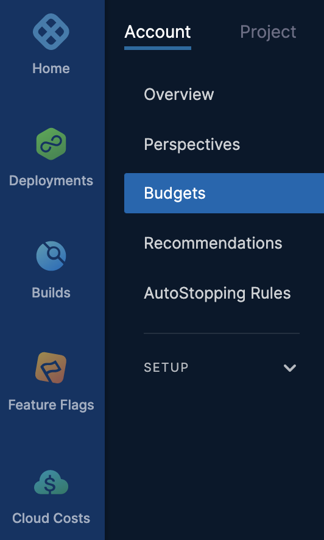Image resolution: width=324 pixels, height=540 pixels.
Task: Open AutoStopping Rules
Action: [x=217, y=293]
